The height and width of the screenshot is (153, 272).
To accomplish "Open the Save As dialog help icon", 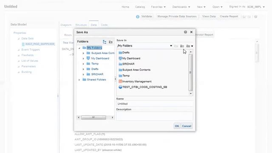I will coord(185,32).
